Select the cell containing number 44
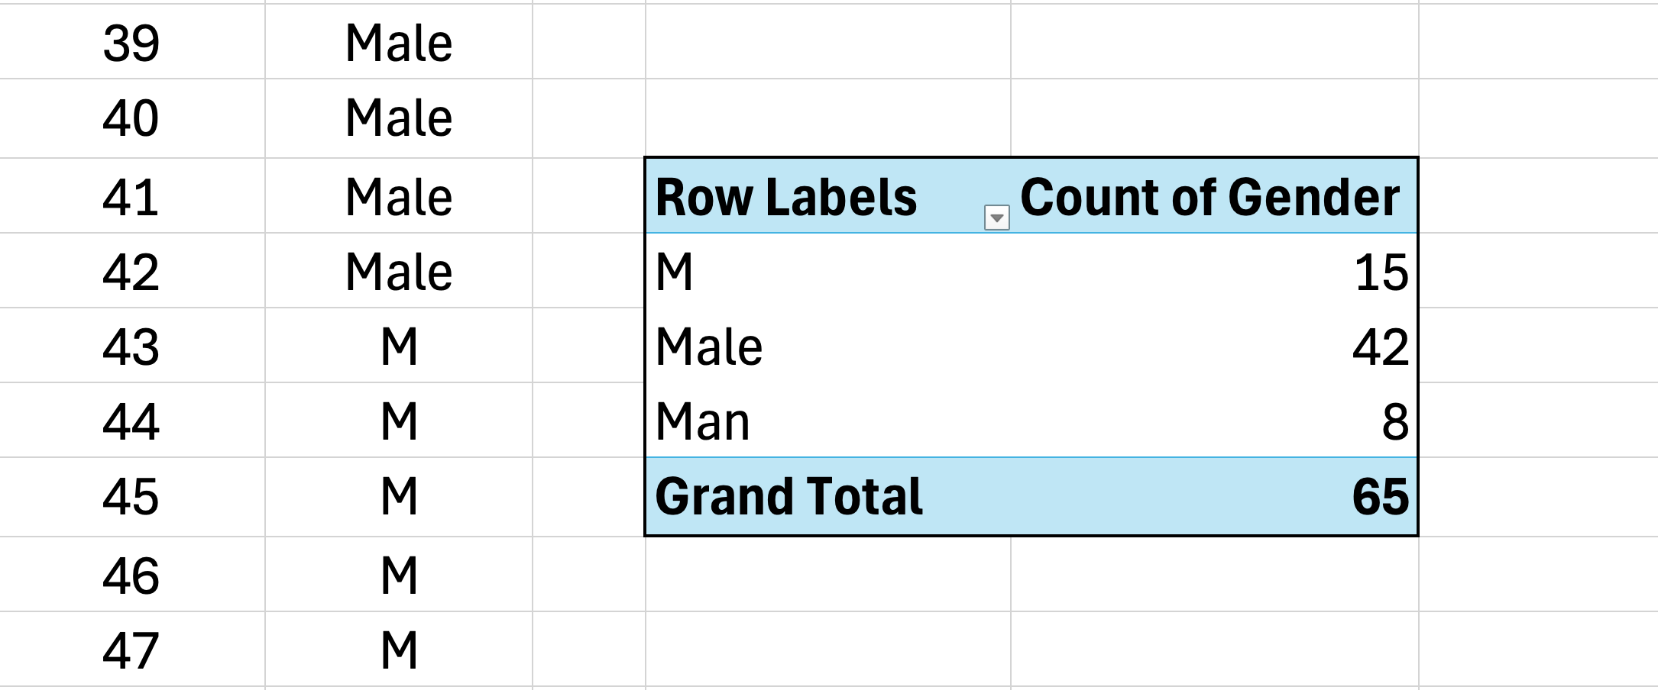1658x690 pixels. (x=131, y=421)
